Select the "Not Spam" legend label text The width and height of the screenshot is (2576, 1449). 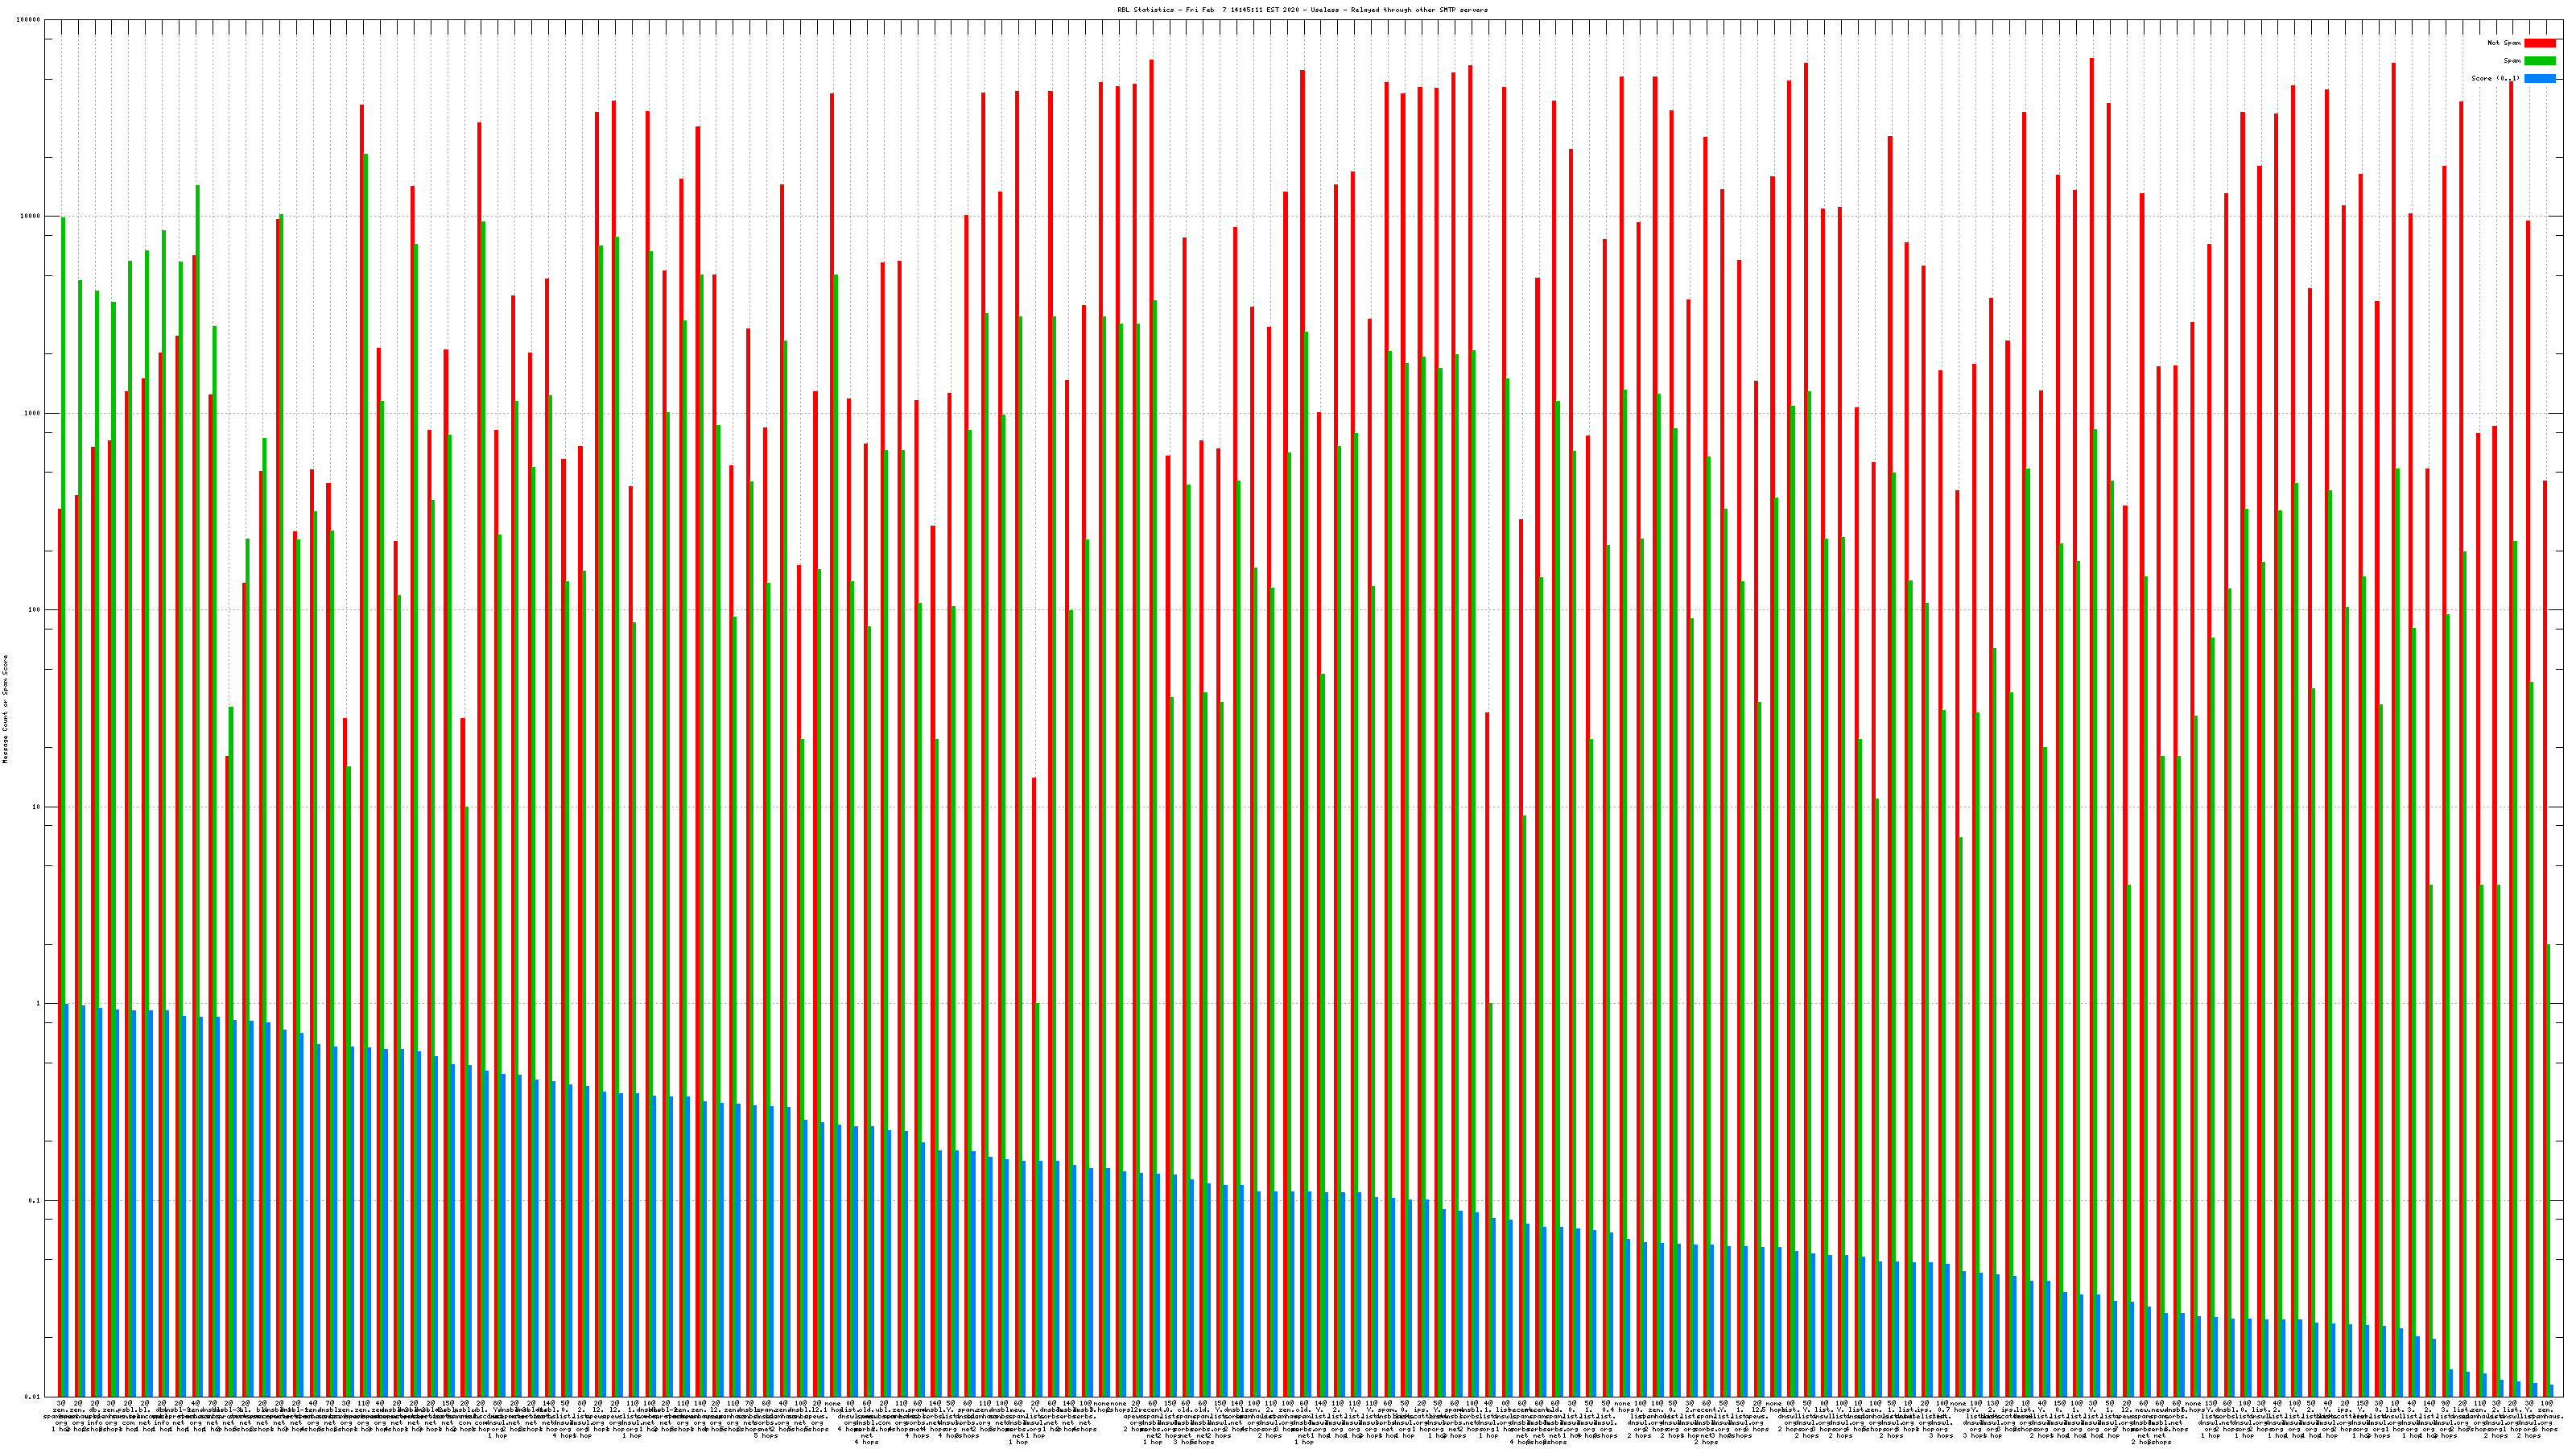coord(2504,43)
